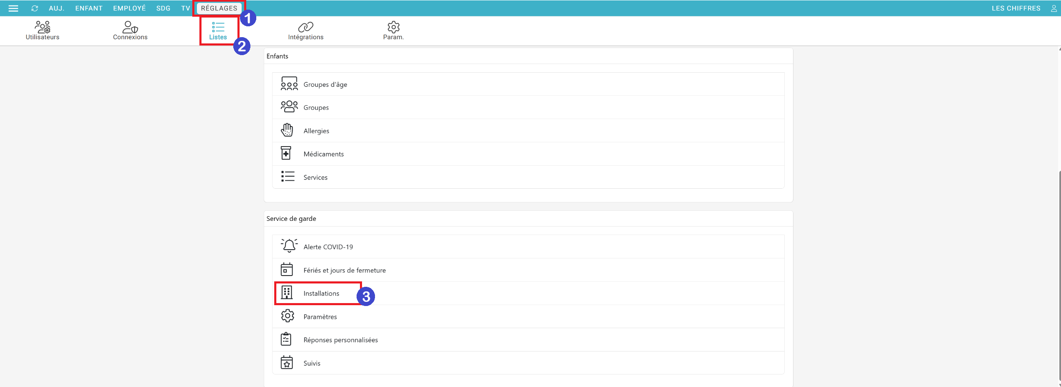Open the Connexions icon

click(x=130, y=28)
